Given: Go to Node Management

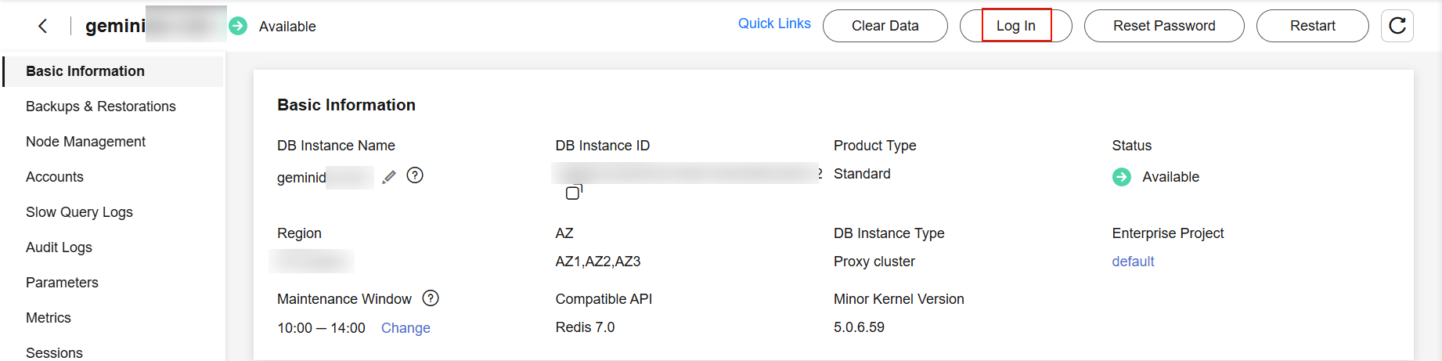Looking at the screenshot, I should point(86,142).
